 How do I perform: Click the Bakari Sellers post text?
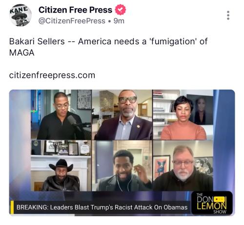(108, 47)
